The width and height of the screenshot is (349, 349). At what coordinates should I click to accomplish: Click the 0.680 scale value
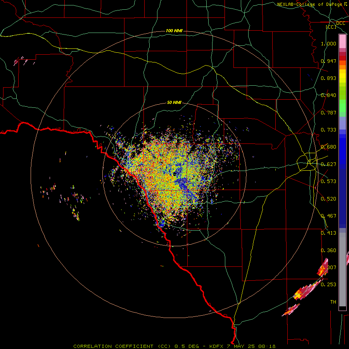click(328, 147)
